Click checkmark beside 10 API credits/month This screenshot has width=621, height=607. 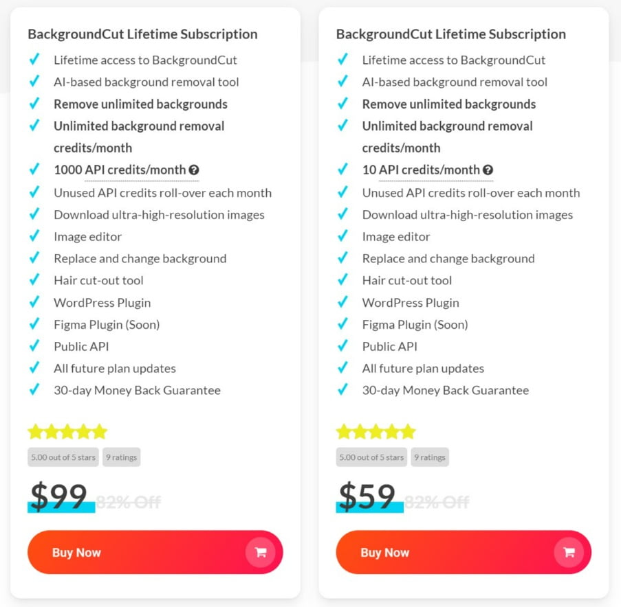[343, 169]
